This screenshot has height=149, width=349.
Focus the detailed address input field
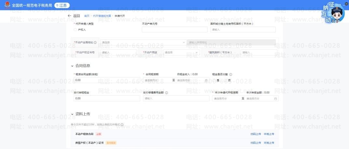(231, 42)
